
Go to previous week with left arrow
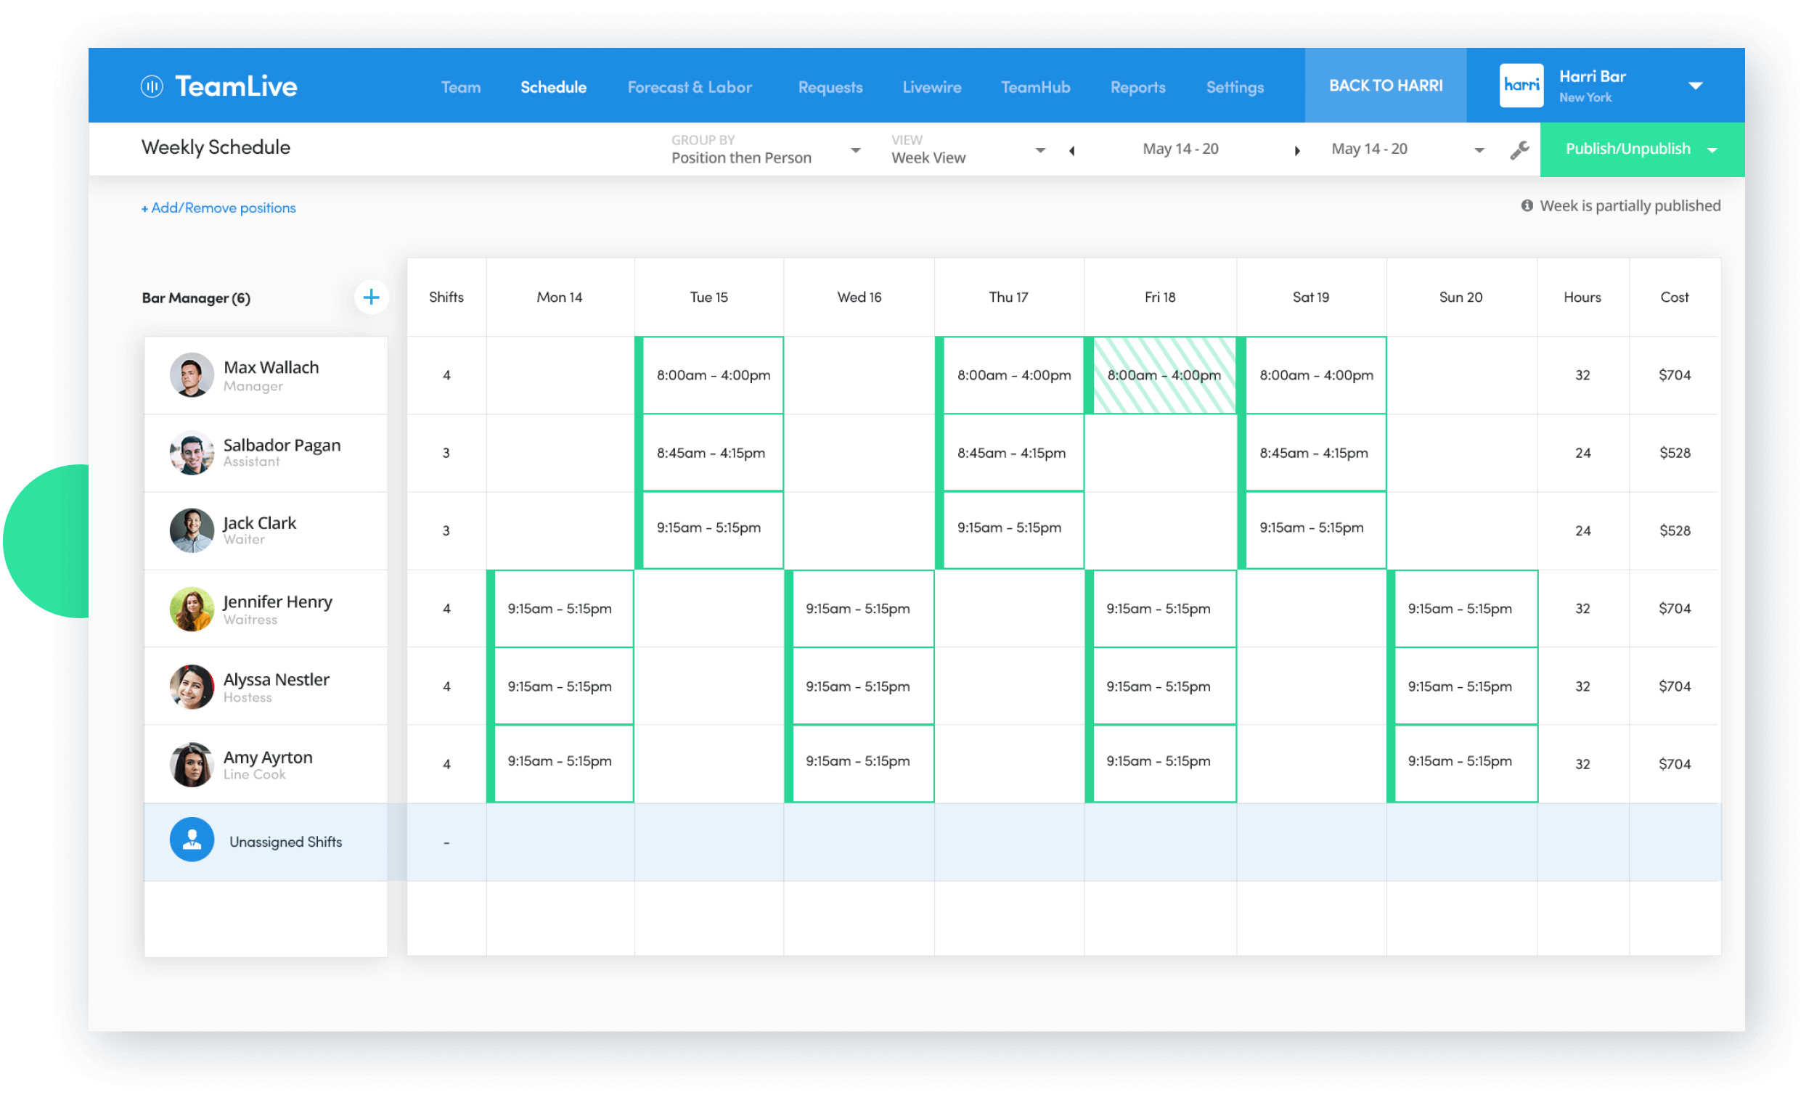[x=1072, y=150]
